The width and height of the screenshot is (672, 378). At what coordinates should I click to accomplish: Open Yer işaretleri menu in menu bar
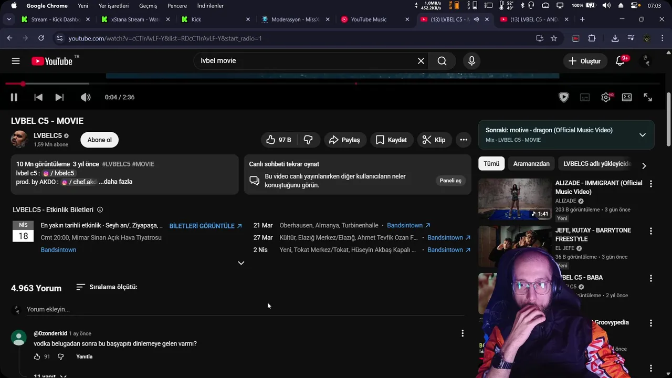[113, 6]
